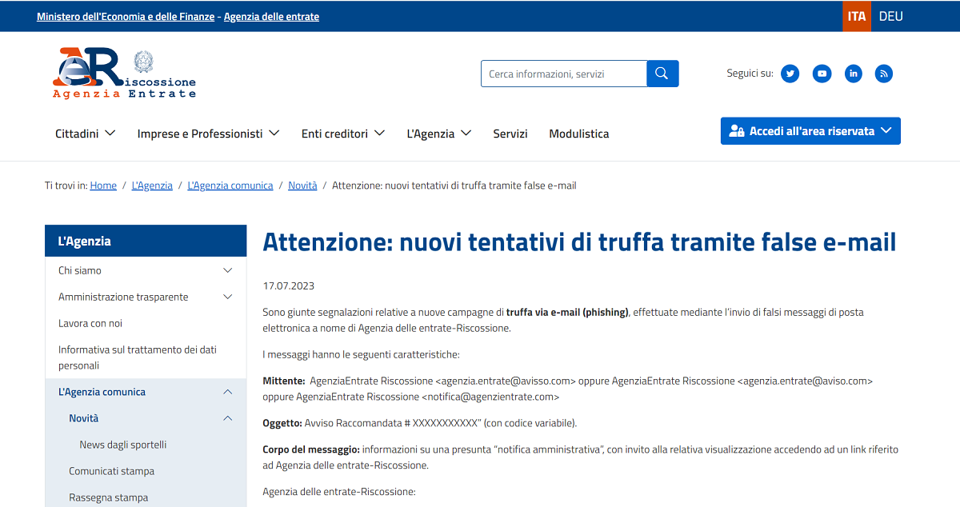
Task: Open the Amministrazione trasparente expander
Action: tap(228, 297)
